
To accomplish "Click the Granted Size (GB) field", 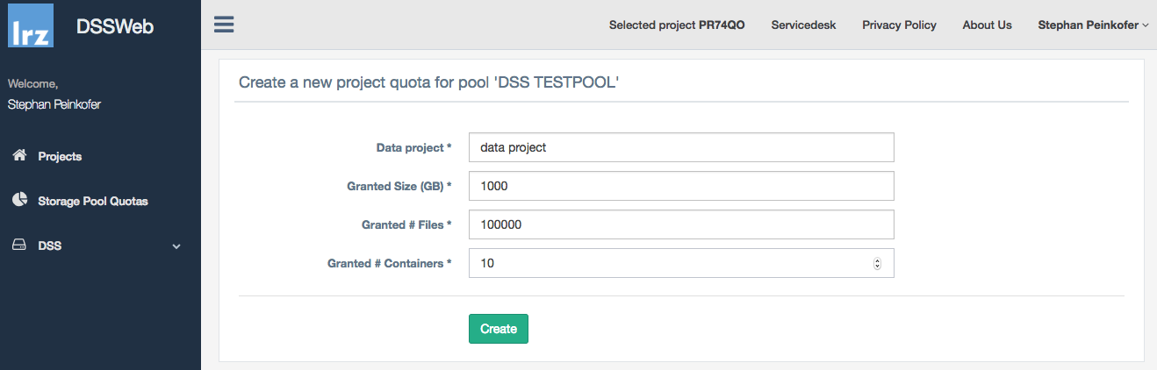I will point(681,186).
